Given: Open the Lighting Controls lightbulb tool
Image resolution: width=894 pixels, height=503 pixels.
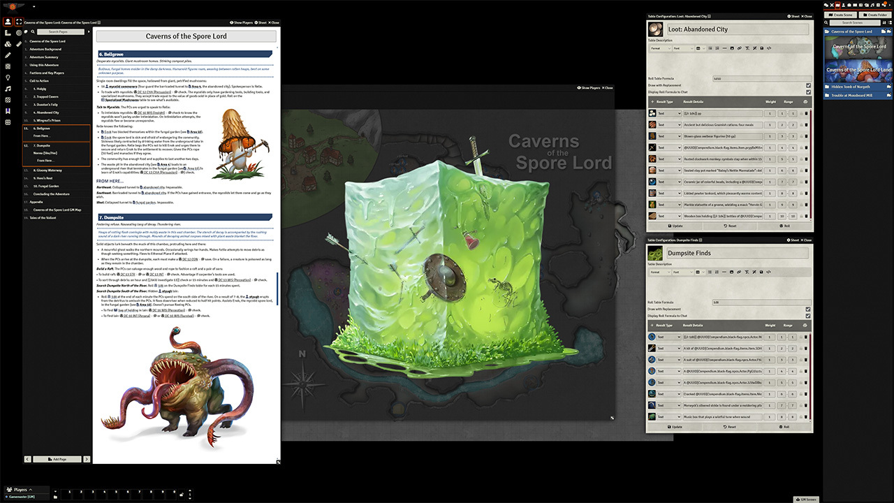Looking at the screenshot, I should click(x=8, y=78).
